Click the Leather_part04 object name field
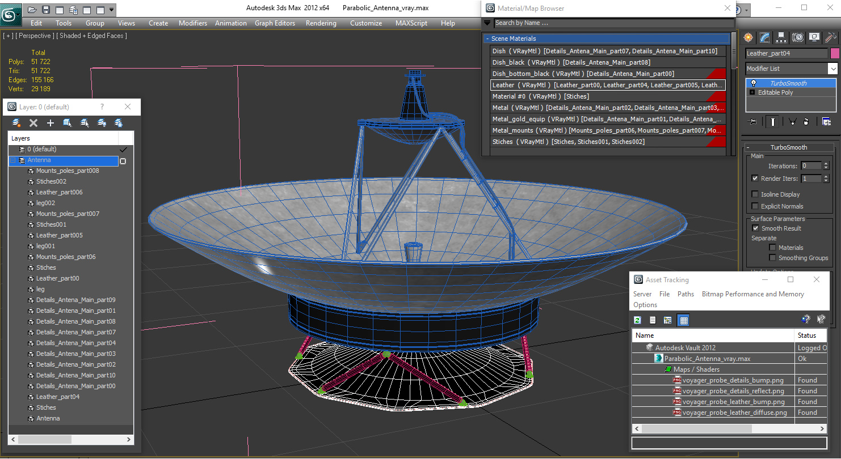841x459 pixels. (x=787, y=53)
